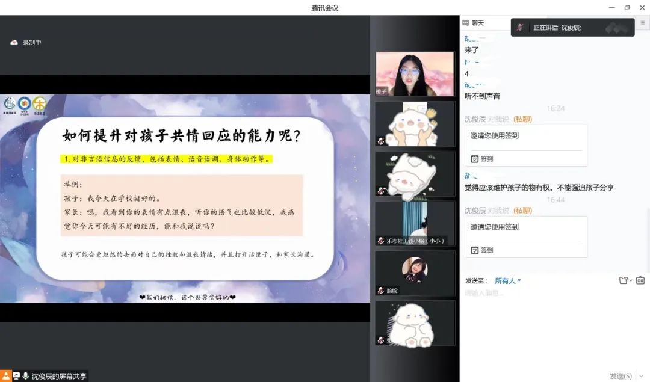Click the second 邀请您使用签到 invitation card
The width and height of the screenshot is (650, 382).
pyautogui.click(x=525, y=237)
